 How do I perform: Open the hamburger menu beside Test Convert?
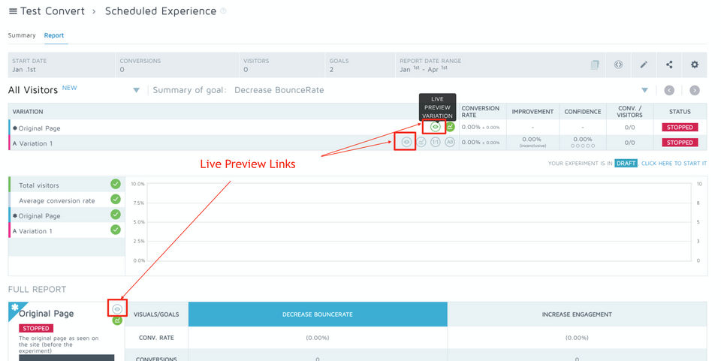(x=13, y=11)
